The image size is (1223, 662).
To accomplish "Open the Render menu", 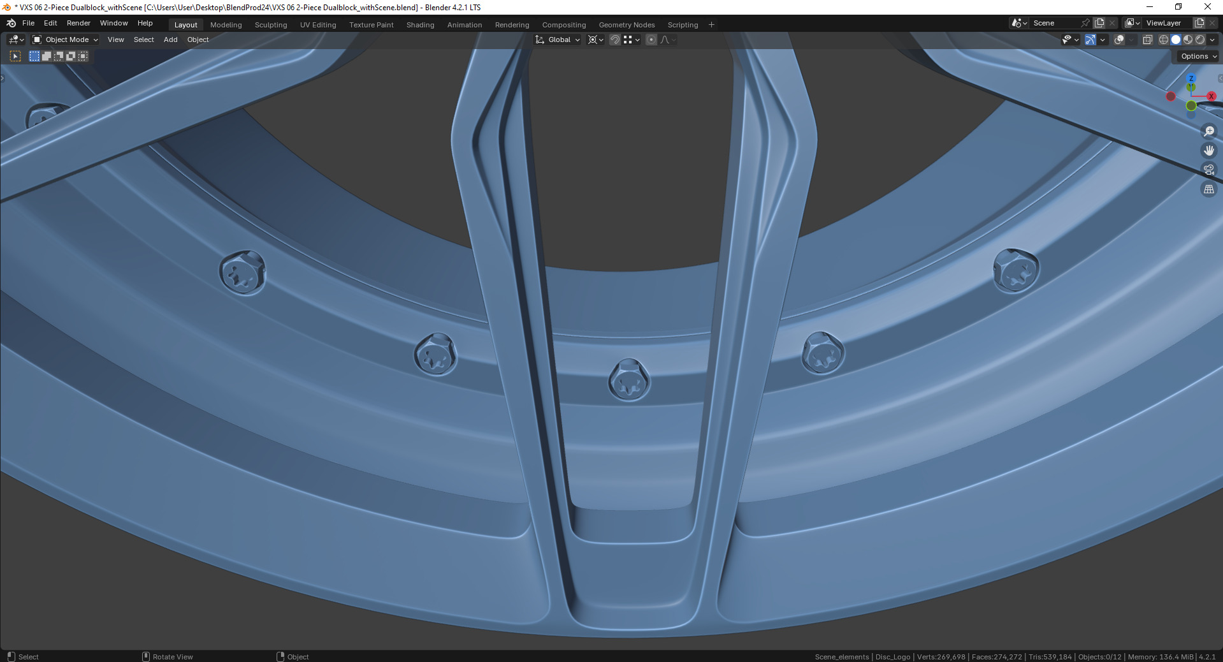I will coord(78,23).
